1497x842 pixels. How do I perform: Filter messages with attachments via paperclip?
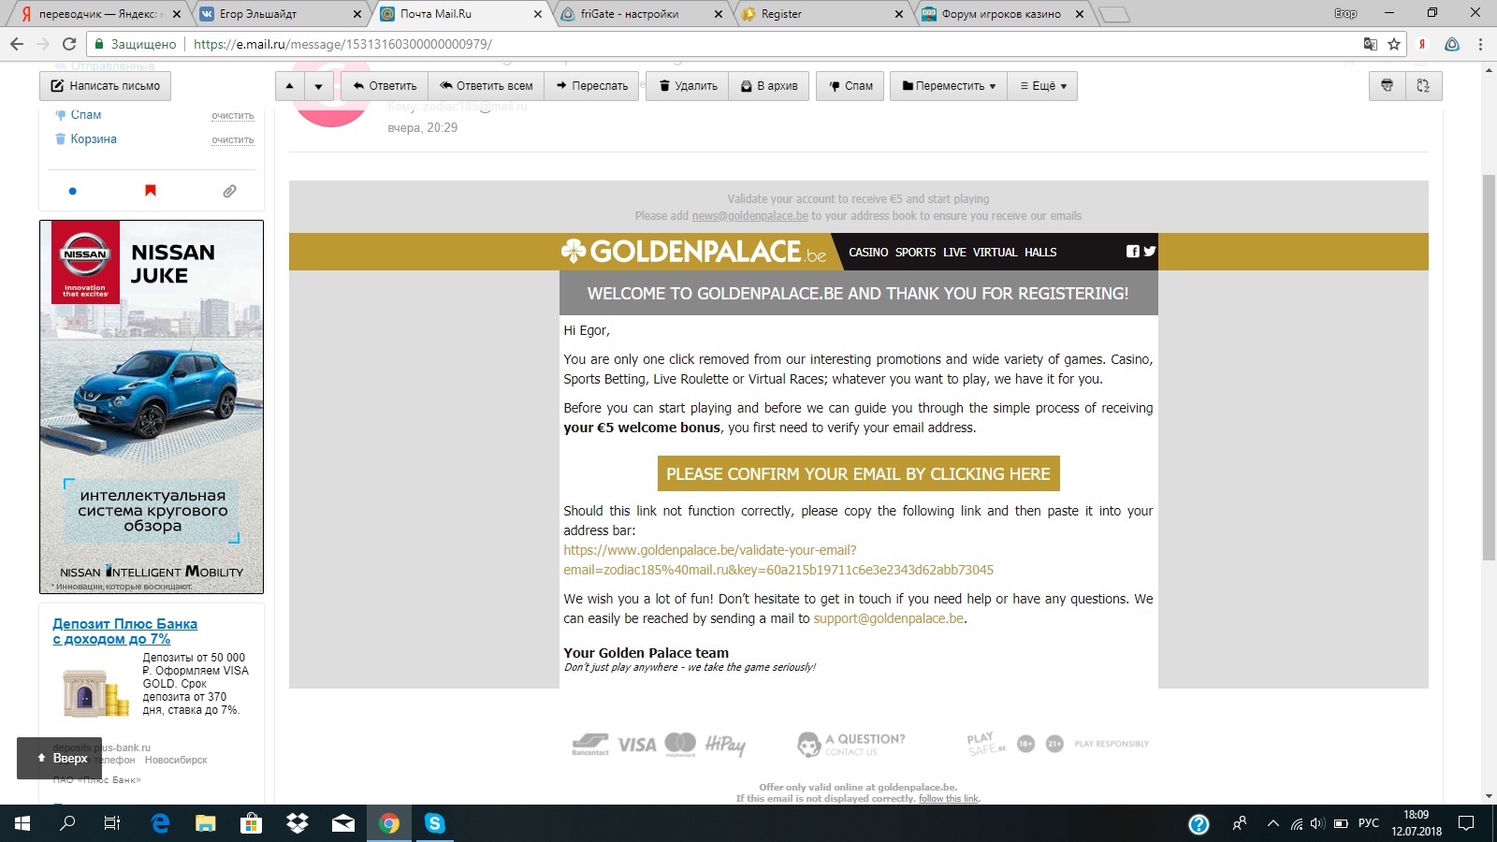click(229, 191)
